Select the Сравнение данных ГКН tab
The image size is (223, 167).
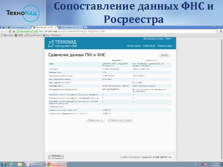(x=45, y=27)
